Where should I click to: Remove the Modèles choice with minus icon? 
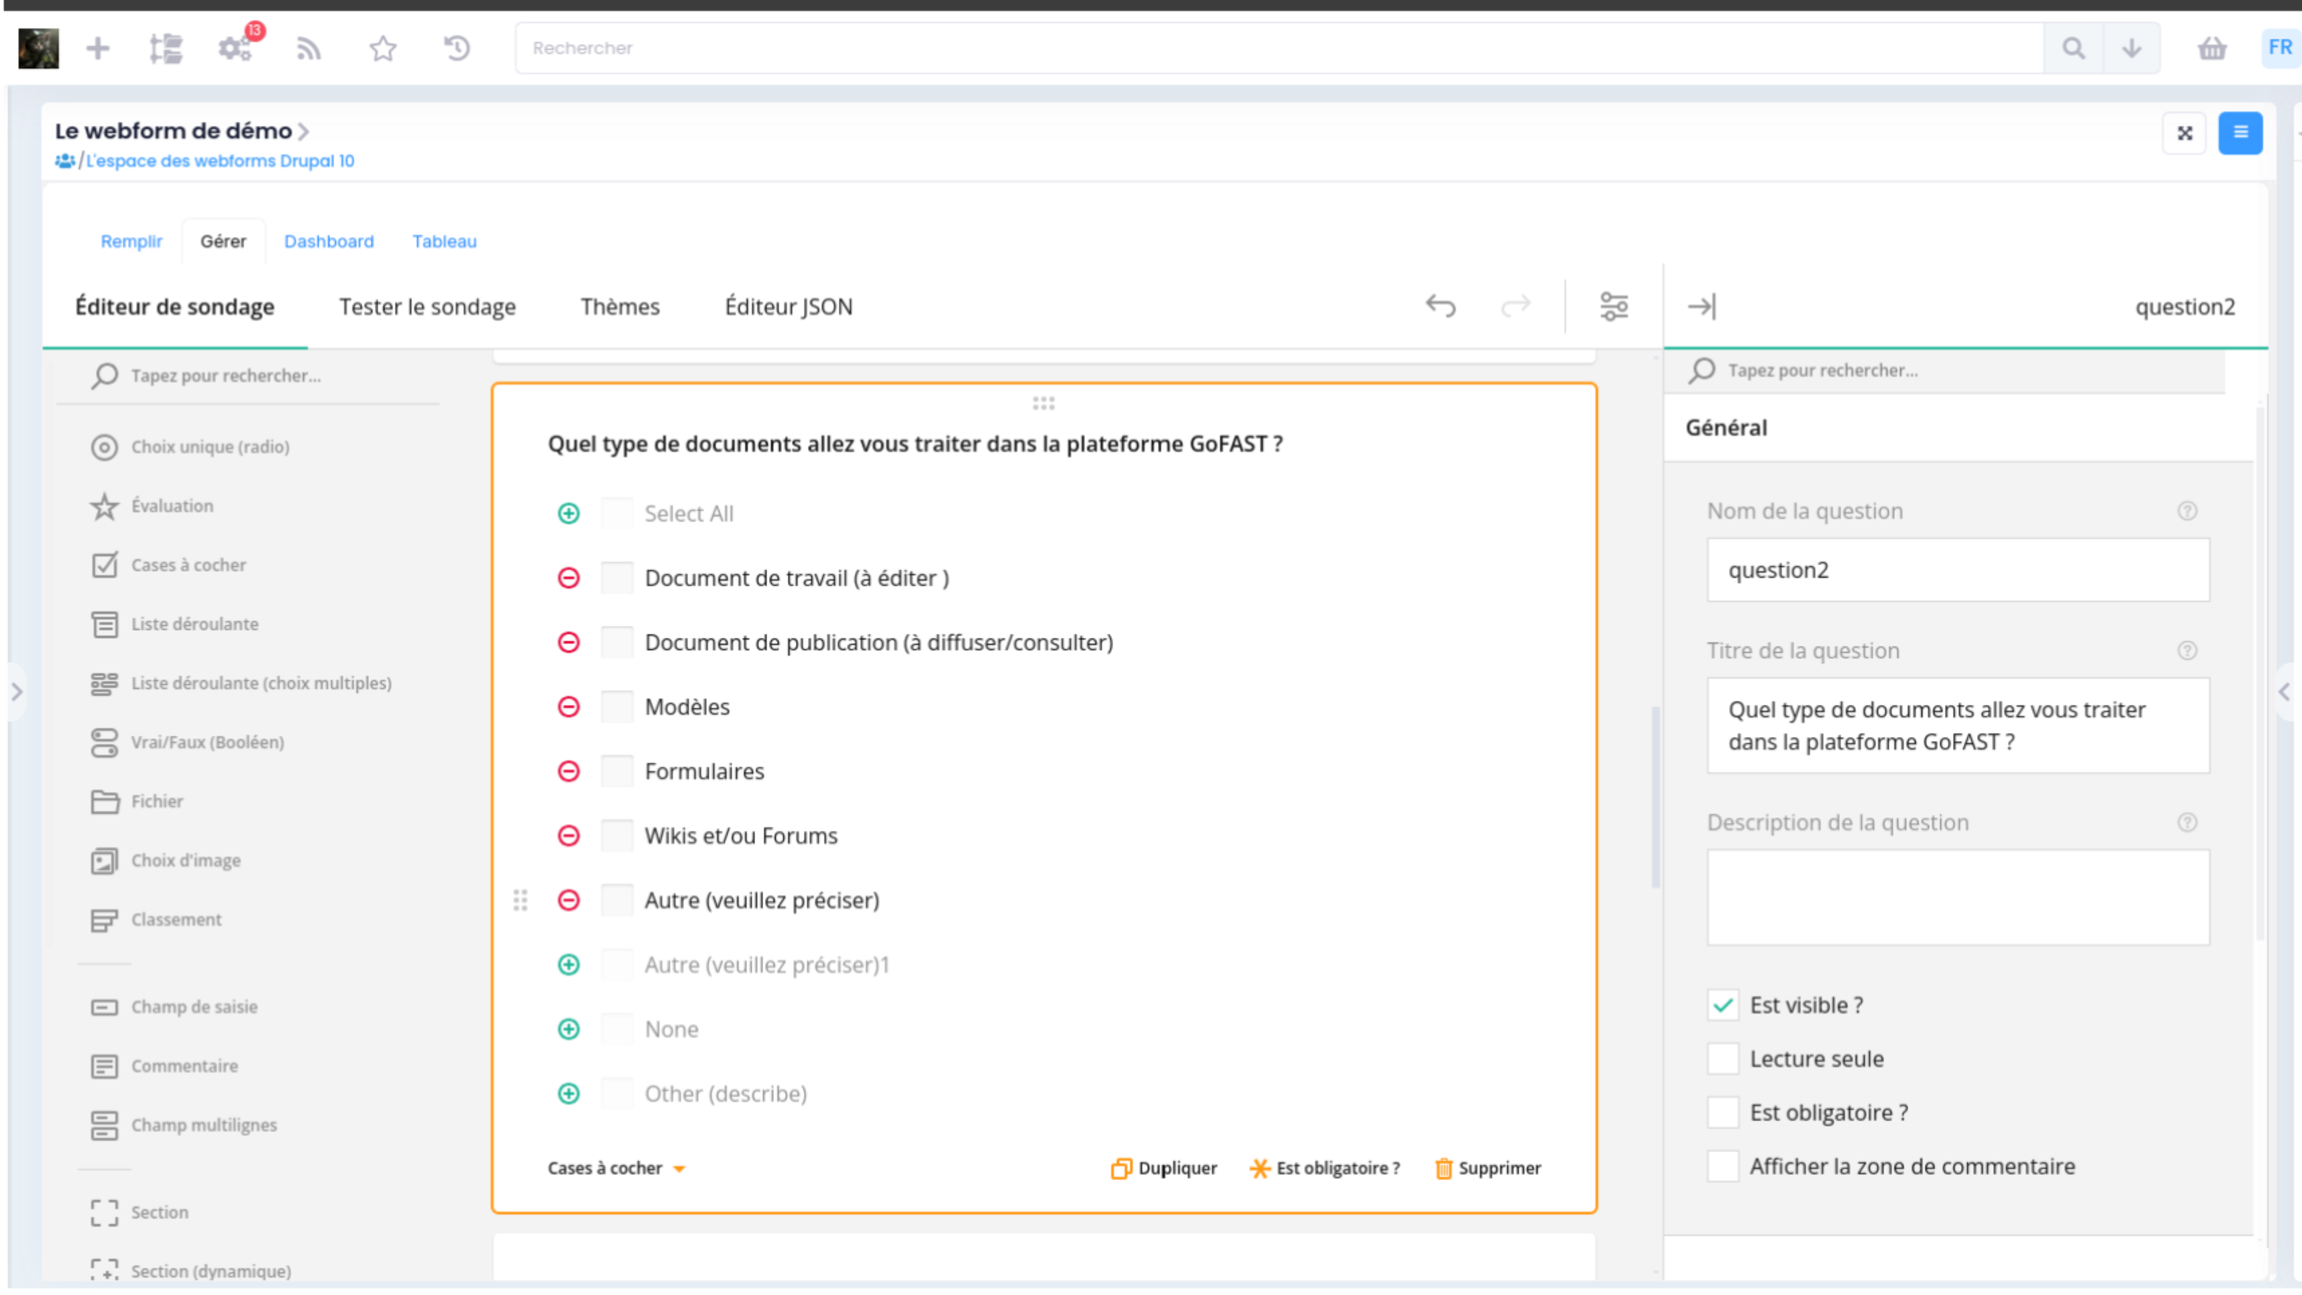pos(568,707)
